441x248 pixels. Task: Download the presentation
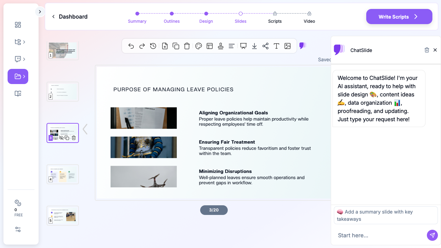254,46
